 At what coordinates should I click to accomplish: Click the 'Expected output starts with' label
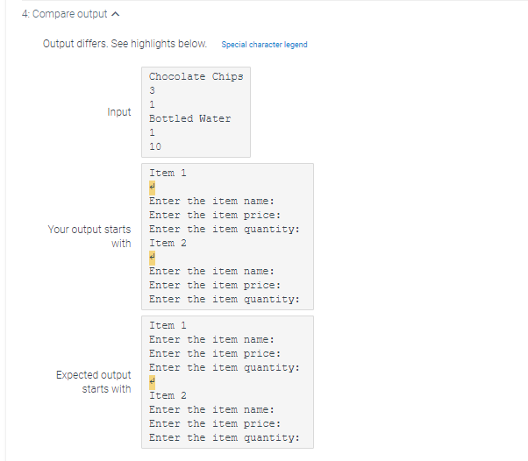pos(94,382)
